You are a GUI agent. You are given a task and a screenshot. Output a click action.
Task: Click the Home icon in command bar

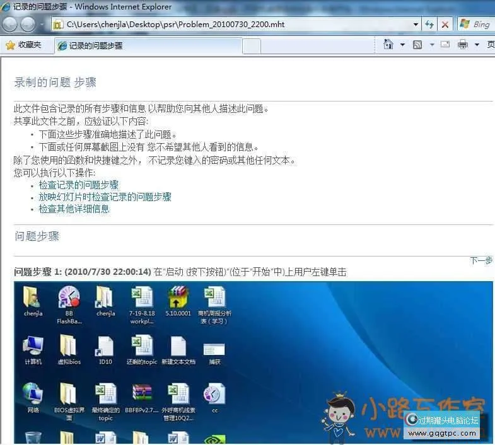[388, 45]
